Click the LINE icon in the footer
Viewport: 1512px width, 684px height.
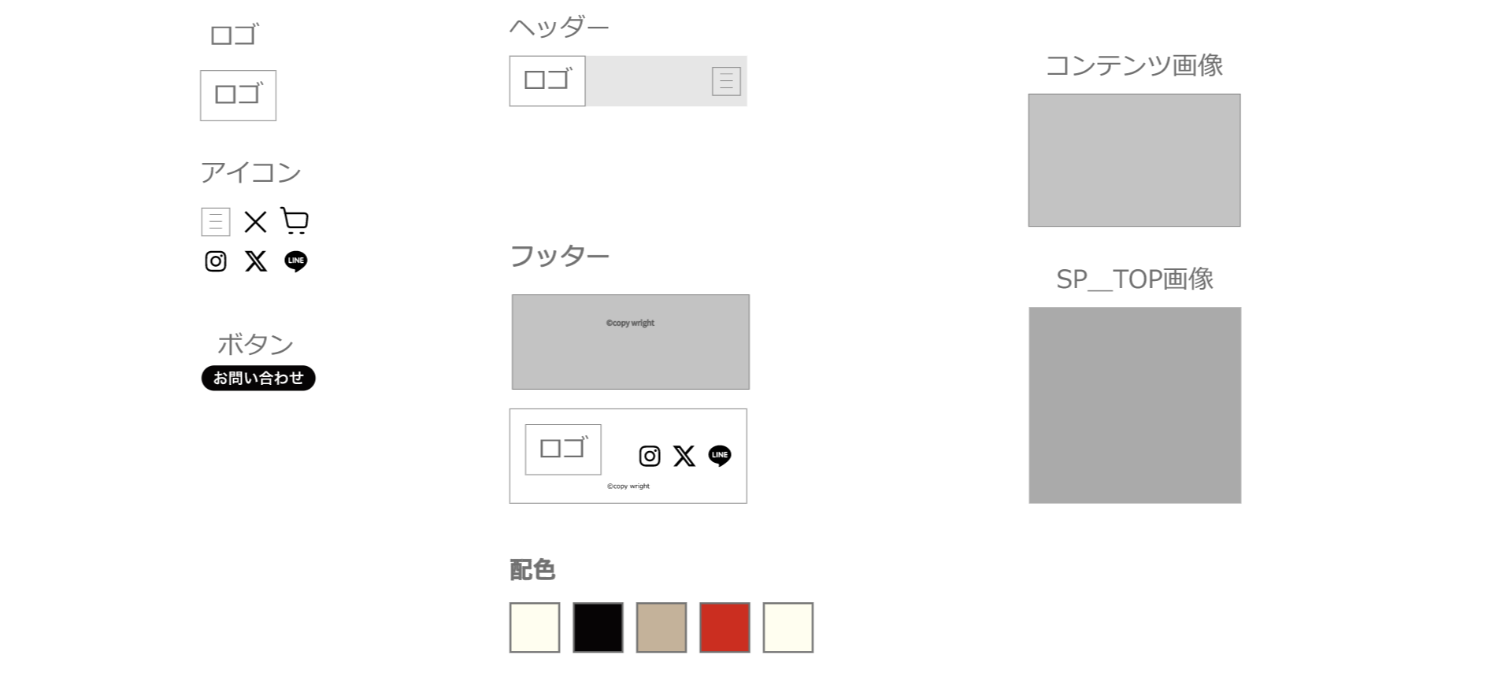pos(719,456)
